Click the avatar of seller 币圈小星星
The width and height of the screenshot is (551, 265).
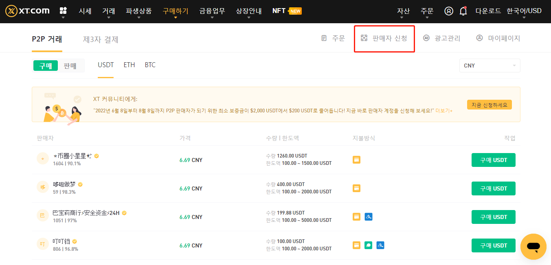coord(43,158)
